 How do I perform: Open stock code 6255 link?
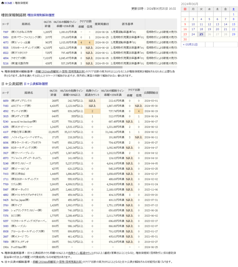pyautogui.click(x=6, y=127)
